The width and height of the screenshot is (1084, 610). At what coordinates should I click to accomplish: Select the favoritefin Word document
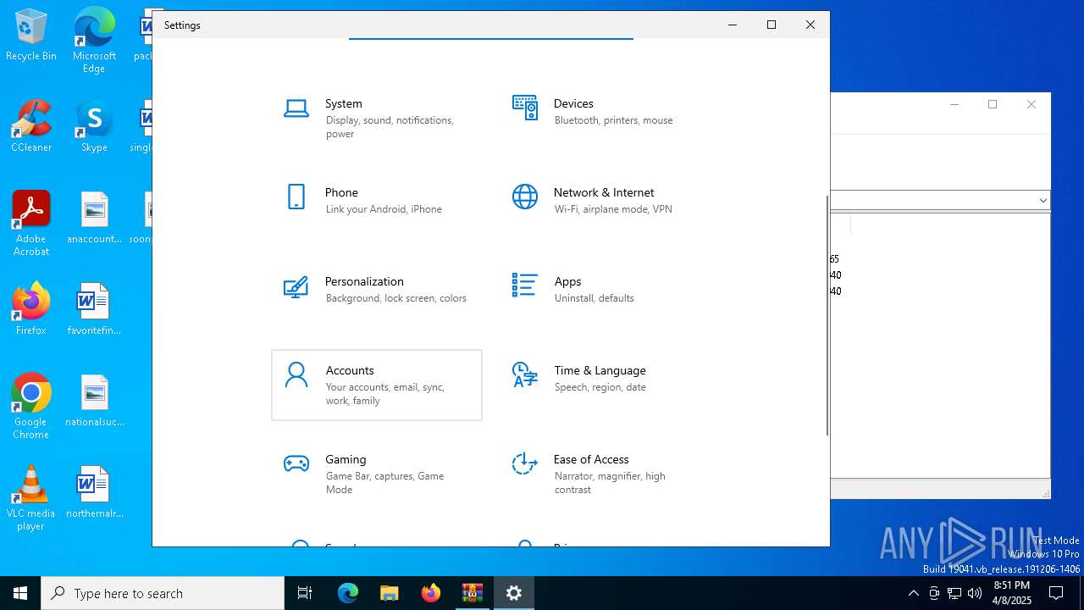94,310
